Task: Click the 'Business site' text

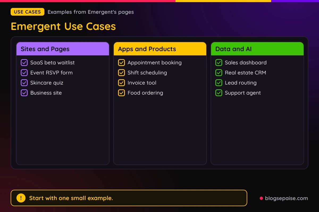Action: 46,93
